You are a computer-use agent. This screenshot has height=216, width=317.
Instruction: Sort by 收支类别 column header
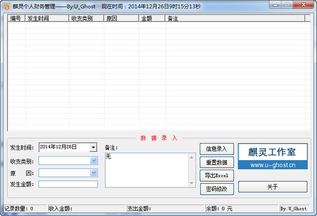pos(86,18)
